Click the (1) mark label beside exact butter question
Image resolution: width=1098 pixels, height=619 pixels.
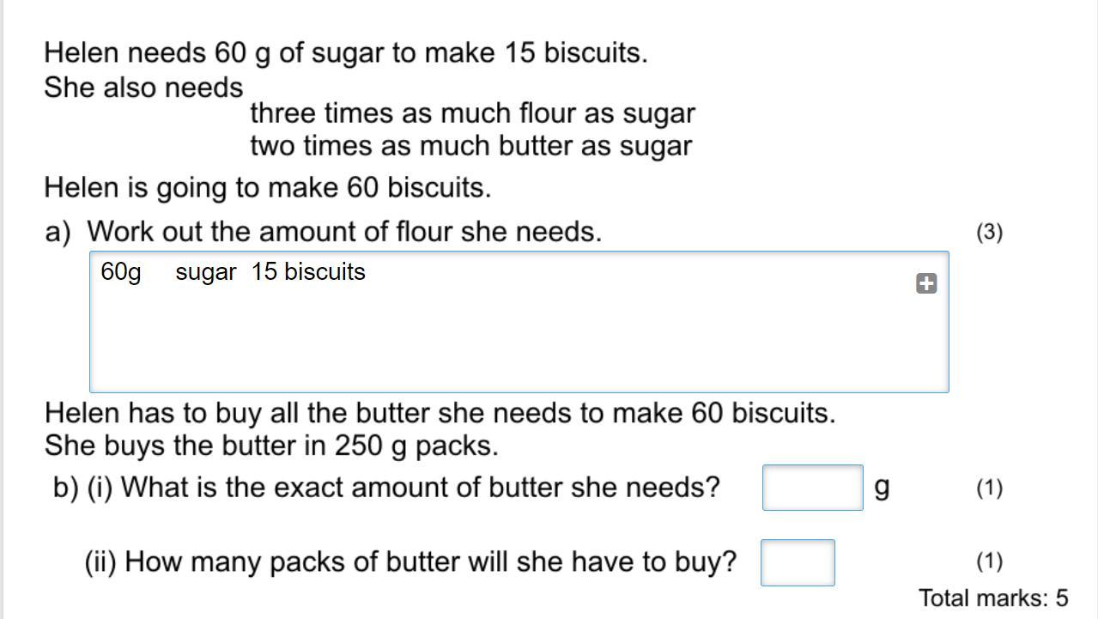(x=989, y=488)
